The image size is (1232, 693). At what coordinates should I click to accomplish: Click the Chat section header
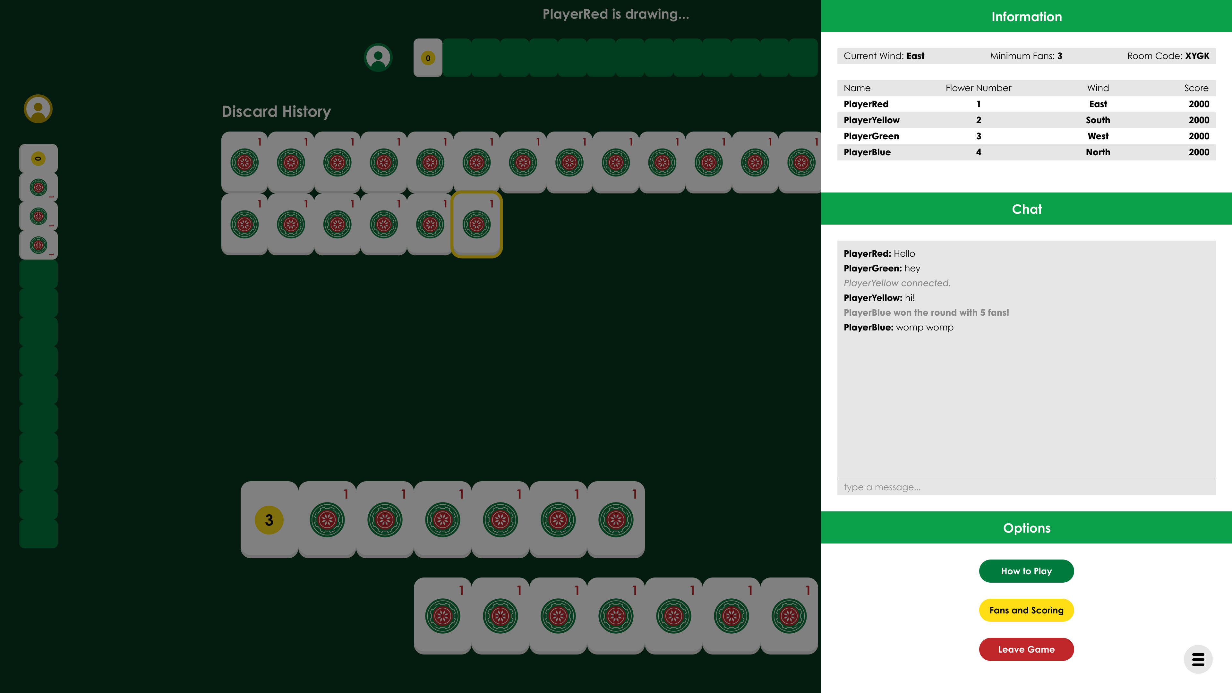click(x=1026, y=209)
